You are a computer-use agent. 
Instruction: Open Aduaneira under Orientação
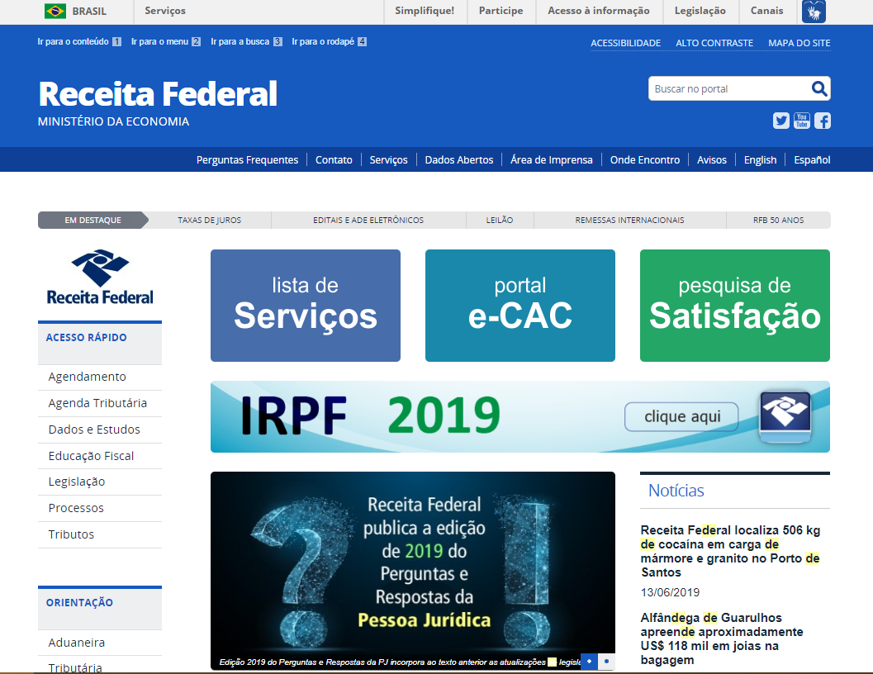(76, 643)
